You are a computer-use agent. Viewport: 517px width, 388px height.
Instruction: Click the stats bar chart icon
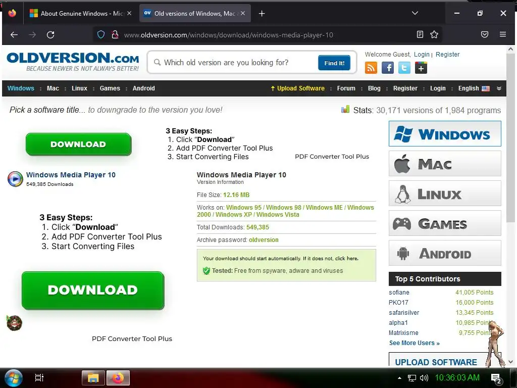[x=345, y=109]
